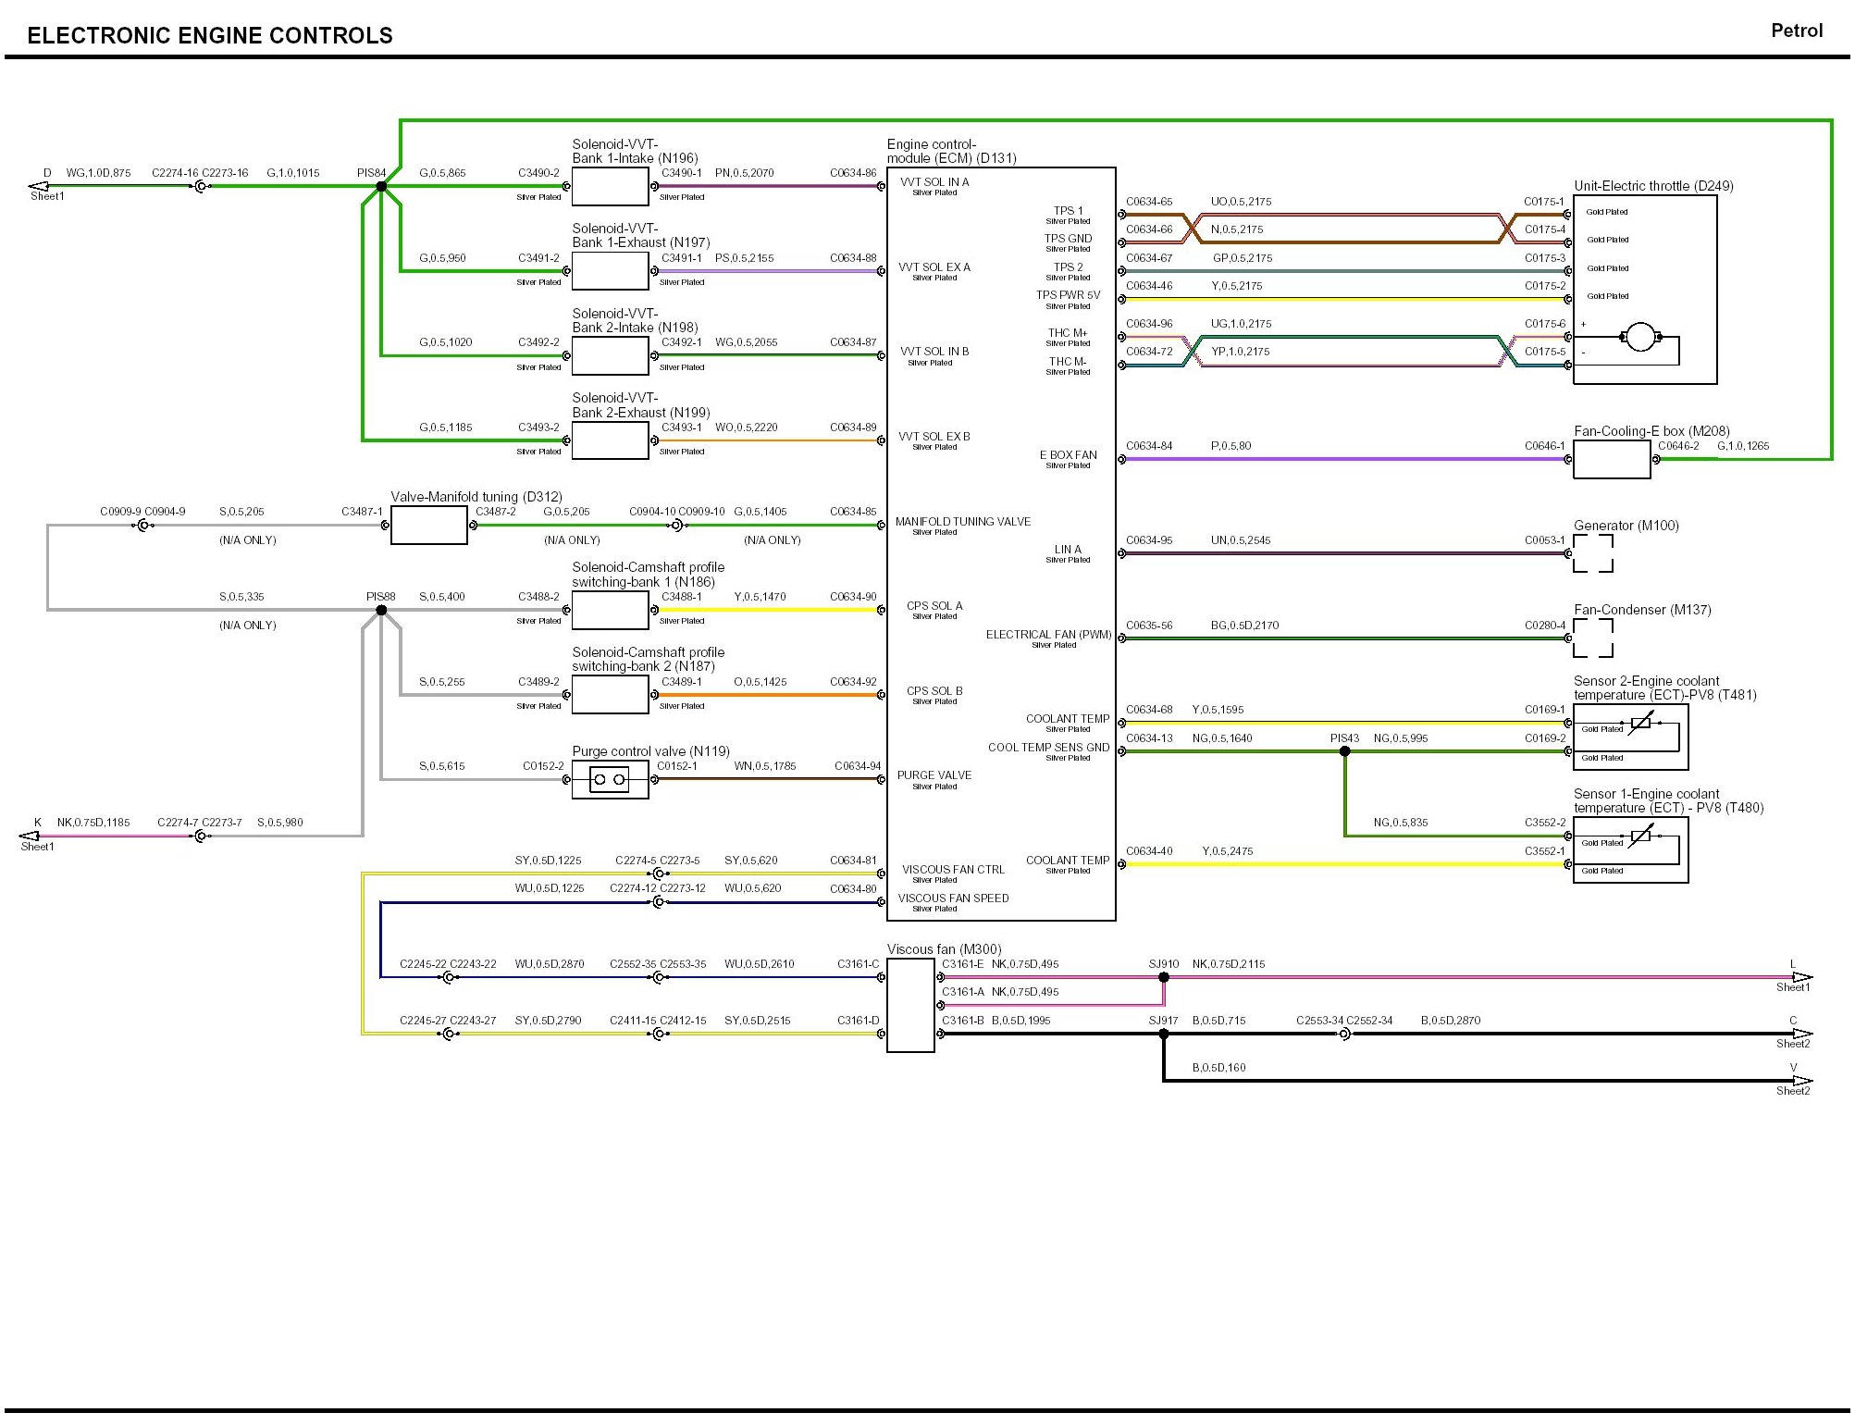
Task: Click the off-sheet arrow labeled K Sheet1
Action: (x=30, y=836)
